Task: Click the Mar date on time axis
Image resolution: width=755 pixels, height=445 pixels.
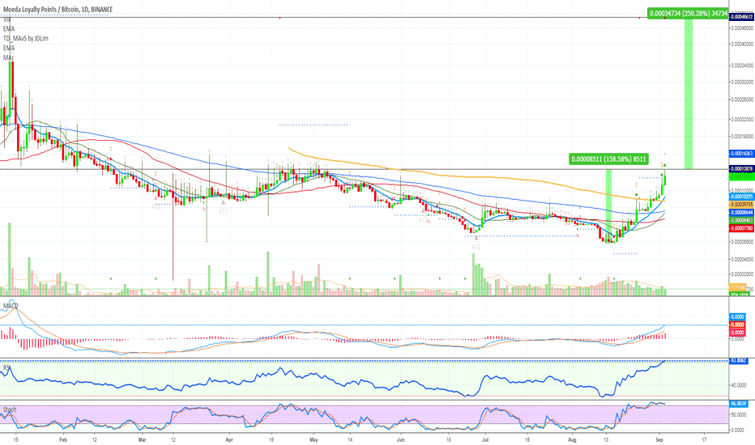Action: point(142,439)
